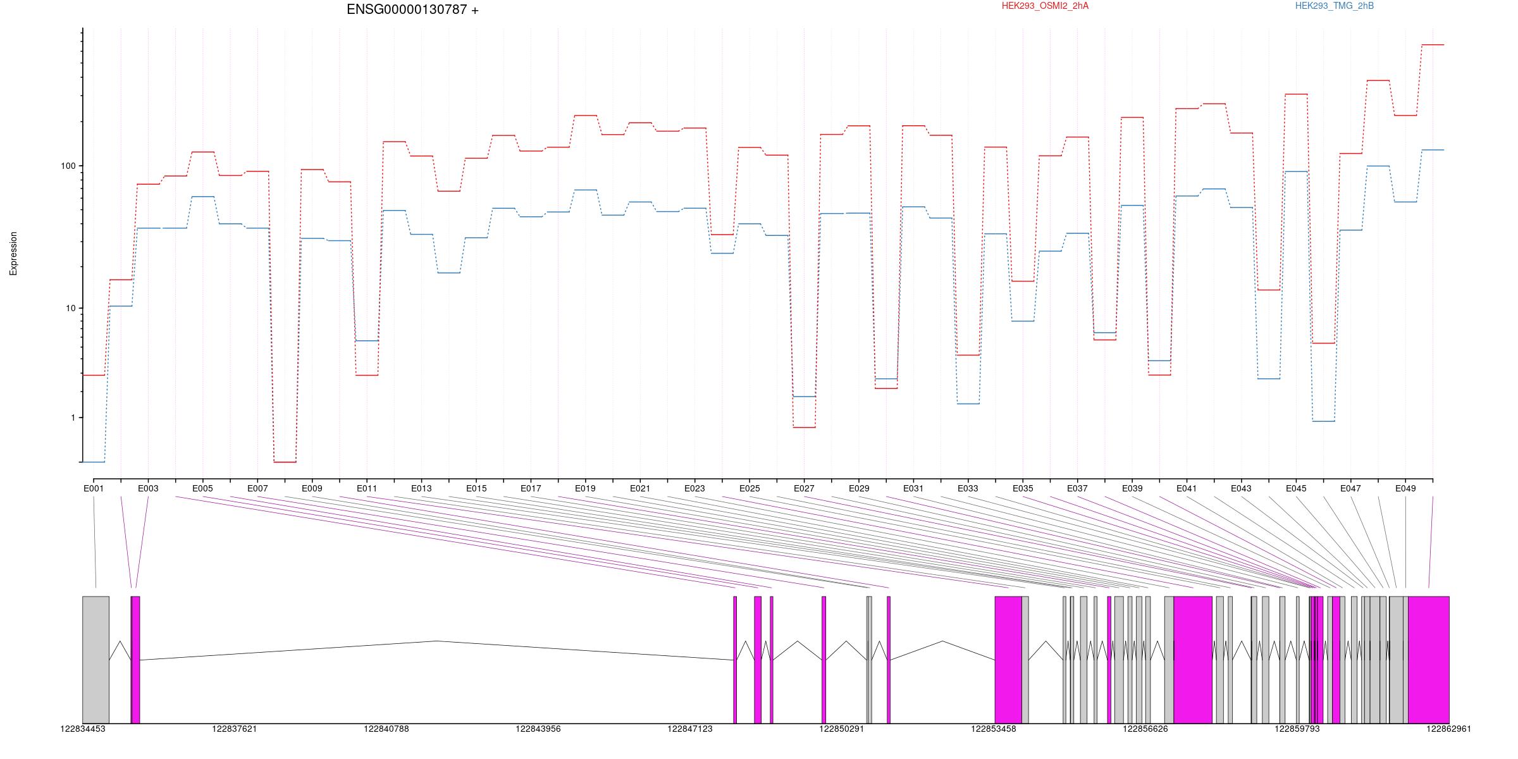The image size is (1518, 759).
Task: Click genomic coordinate 122850291
Action: pyautogui.click(x=842, y=729)
